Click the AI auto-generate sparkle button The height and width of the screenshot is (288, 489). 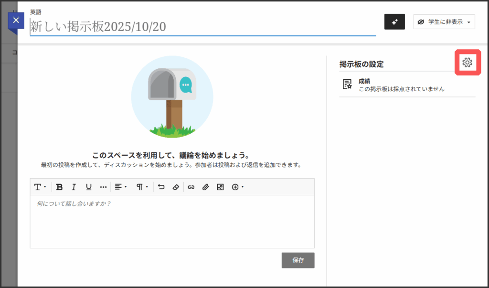[394, 22]
